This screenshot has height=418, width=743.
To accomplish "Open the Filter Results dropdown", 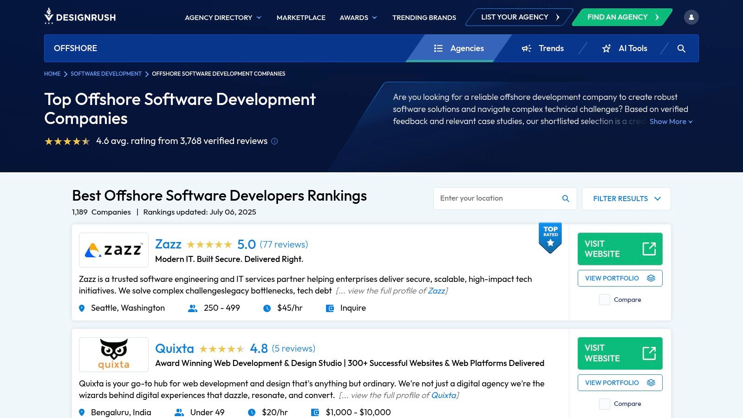I will tap(626, 199).
